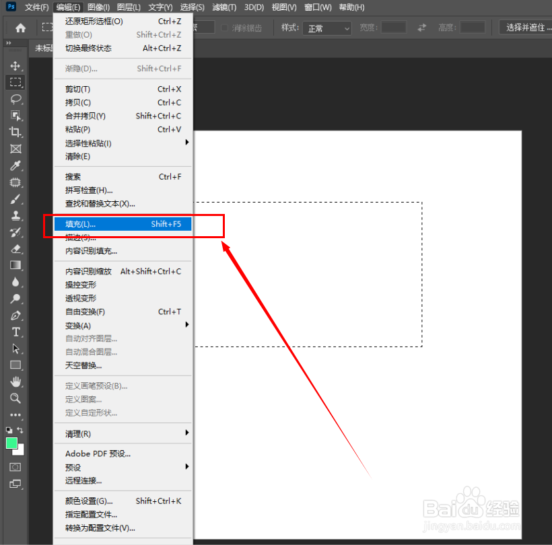552x545 pixels.
Task: Select the Lasso tool
Action: click(x=15, y=99)
